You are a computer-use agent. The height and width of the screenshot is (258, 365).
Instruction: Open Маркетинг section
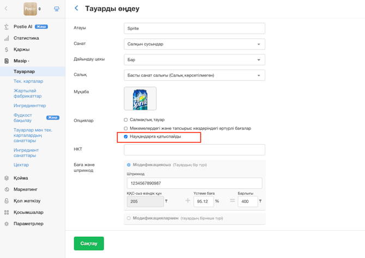pyautogui.click(x=26, y=189)
